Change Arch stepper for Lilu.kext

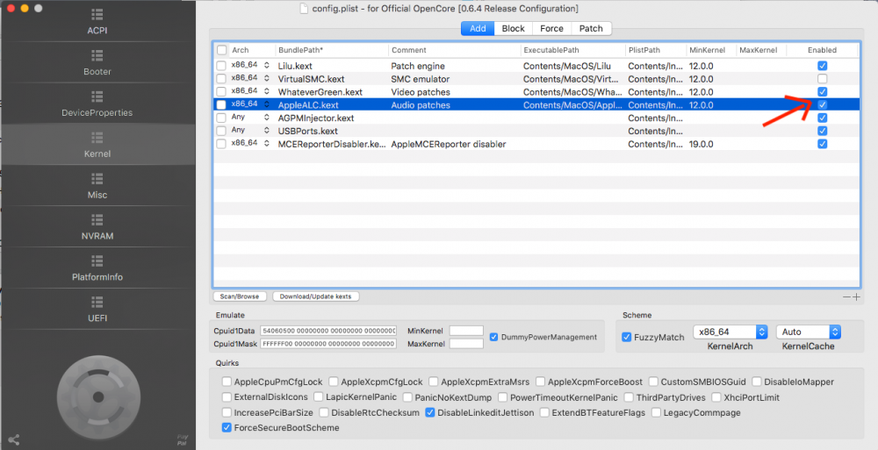(267, 66)
